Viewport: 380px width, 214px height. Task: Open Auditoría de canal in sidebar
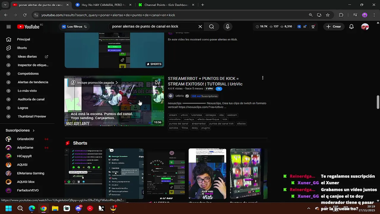pos(31,99)
